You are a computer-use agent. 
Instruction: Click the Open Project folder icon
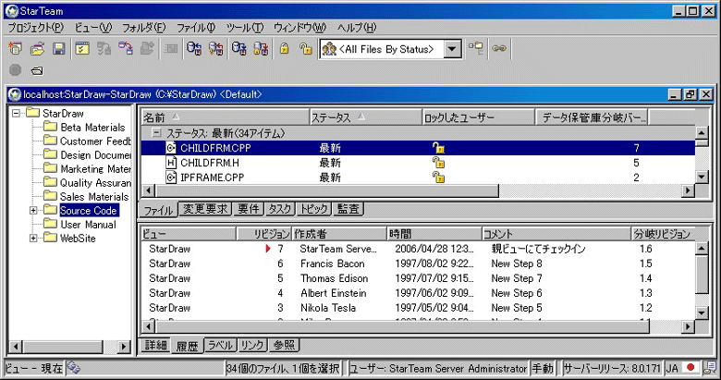(37, 48)
